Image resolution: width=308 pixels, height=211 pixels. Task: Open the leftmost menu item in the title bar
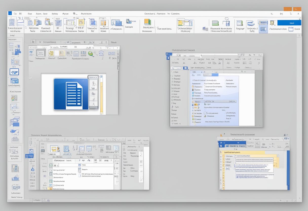click(10, 13)
